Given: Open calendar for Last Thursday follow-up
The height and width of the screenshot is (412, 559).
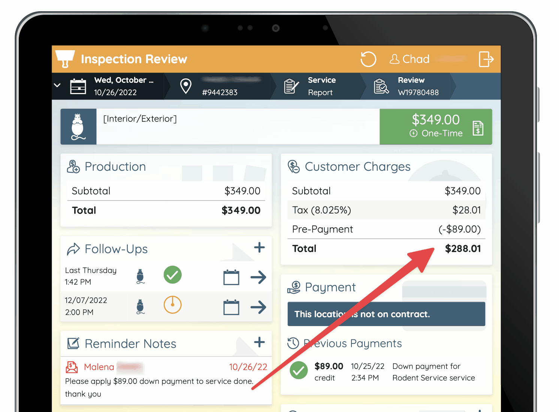Looking at the screenshot, I should point(231,277).
